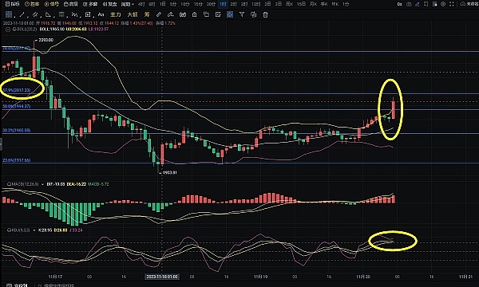Click the trash can delete drawings icon
This screenshot has width=479, height=287.
click(x=266, y=14)
